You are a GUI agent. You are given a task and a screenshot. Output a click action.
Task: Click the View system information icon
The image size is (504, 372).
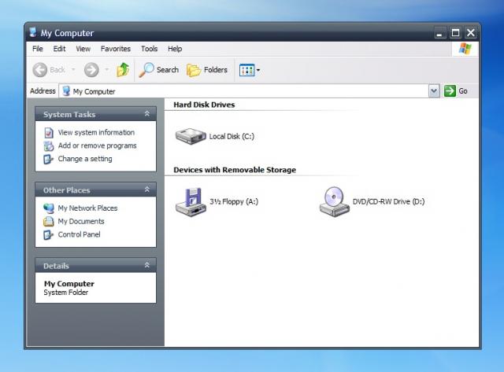49,133
